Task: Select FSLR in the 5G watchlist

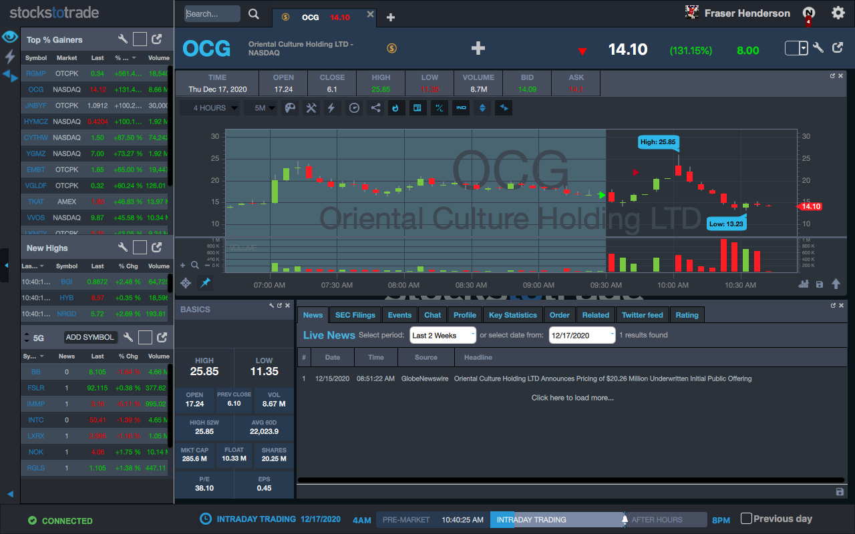Action: (x=36, y=388)
